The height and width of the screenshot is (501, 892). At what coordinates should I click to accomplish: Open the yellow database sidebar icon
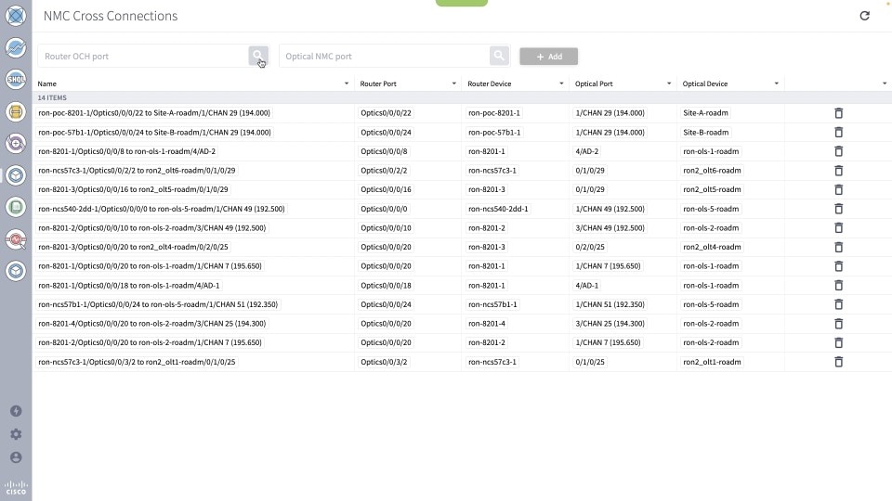tap(16, 112)
